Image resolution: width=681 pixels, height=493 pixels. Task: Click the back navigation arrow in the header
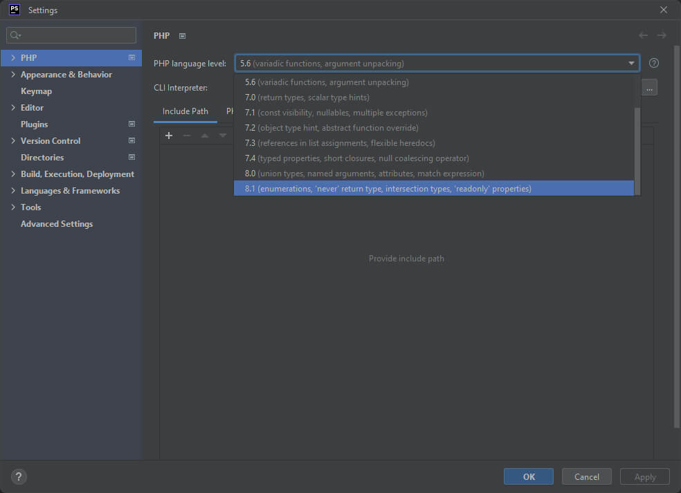pyautogui.click(x=642, y=35)
